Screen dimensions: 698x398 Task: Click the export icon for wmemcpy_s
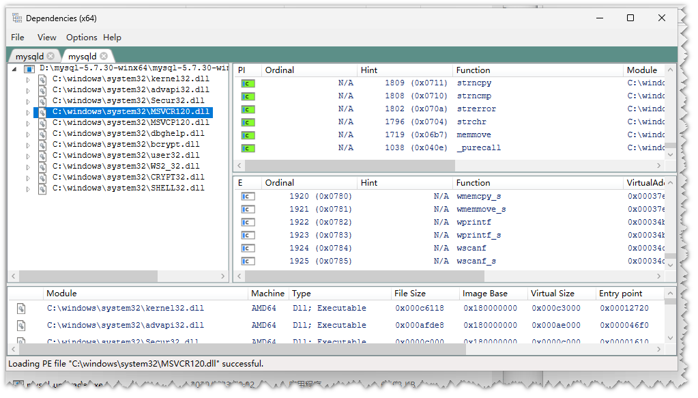pyautogui.click(x=248, y=197)
